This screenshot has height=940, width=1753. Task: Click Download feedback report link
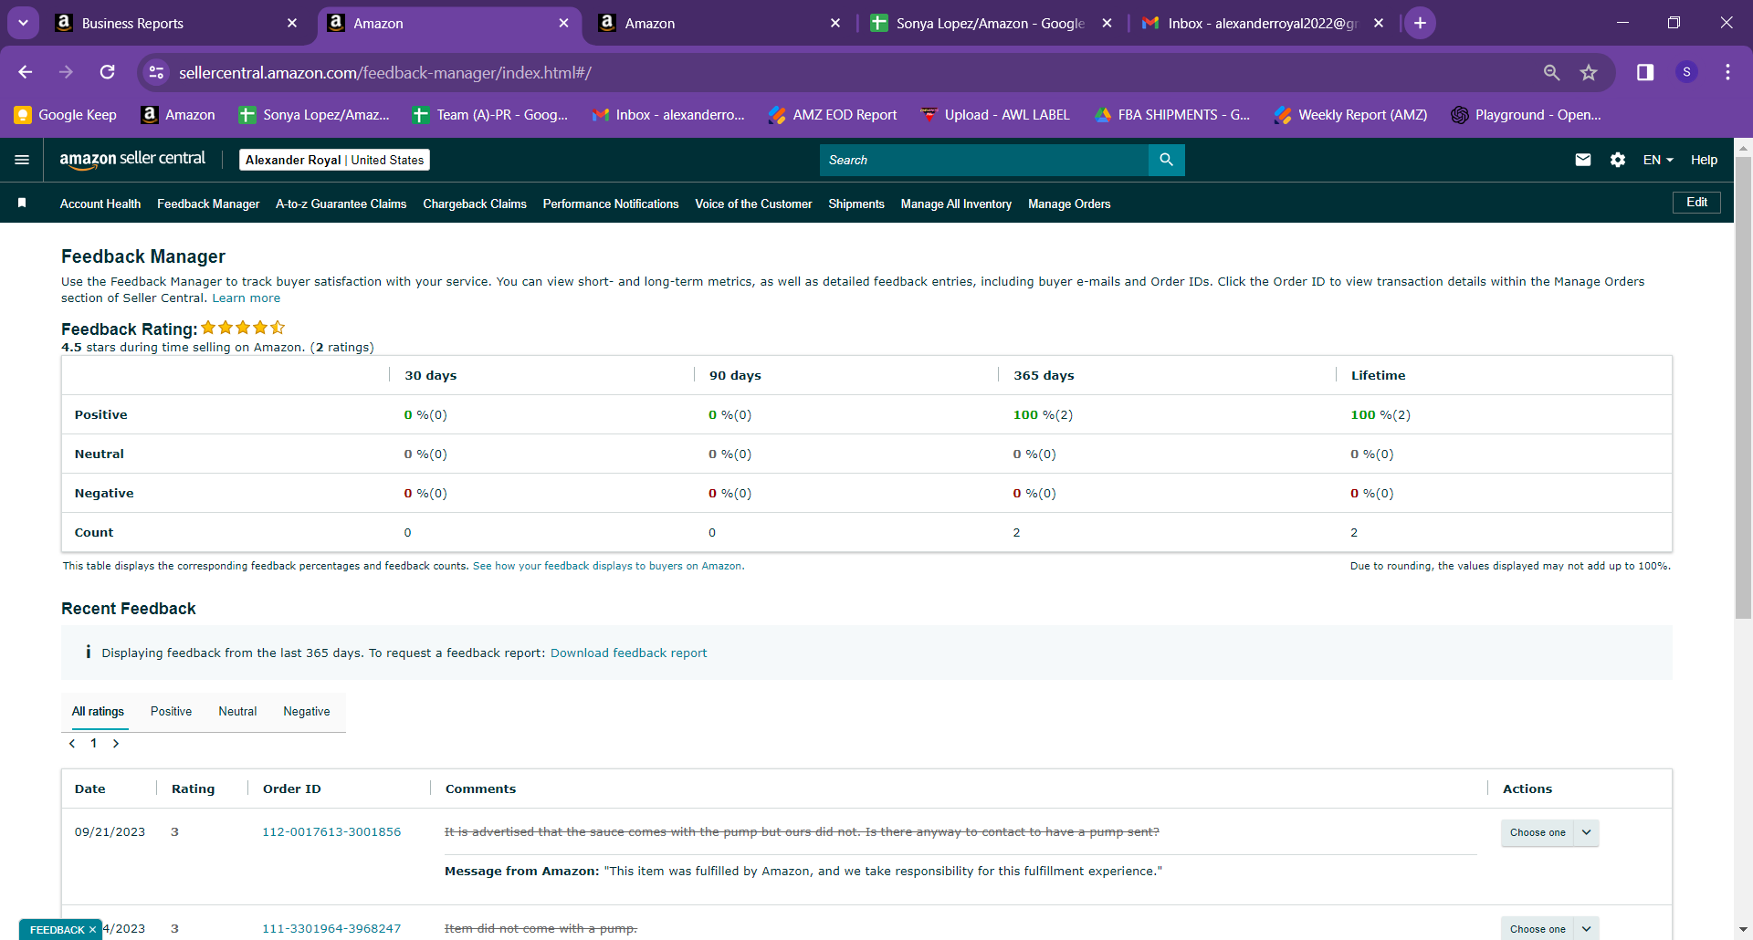[628, 653]
